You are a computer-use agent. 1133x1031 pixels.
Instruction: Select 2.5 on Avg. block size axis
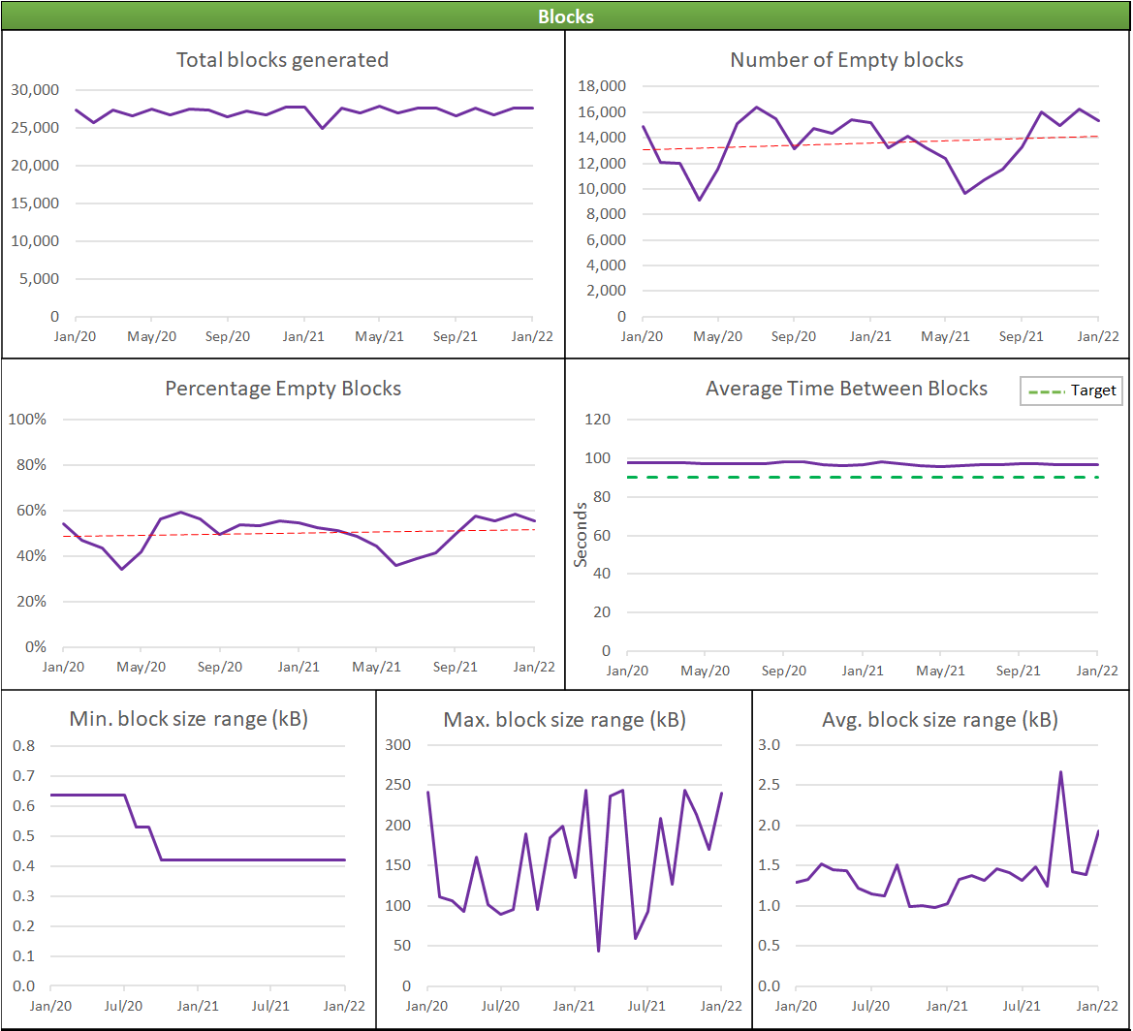tap(769, 785)
